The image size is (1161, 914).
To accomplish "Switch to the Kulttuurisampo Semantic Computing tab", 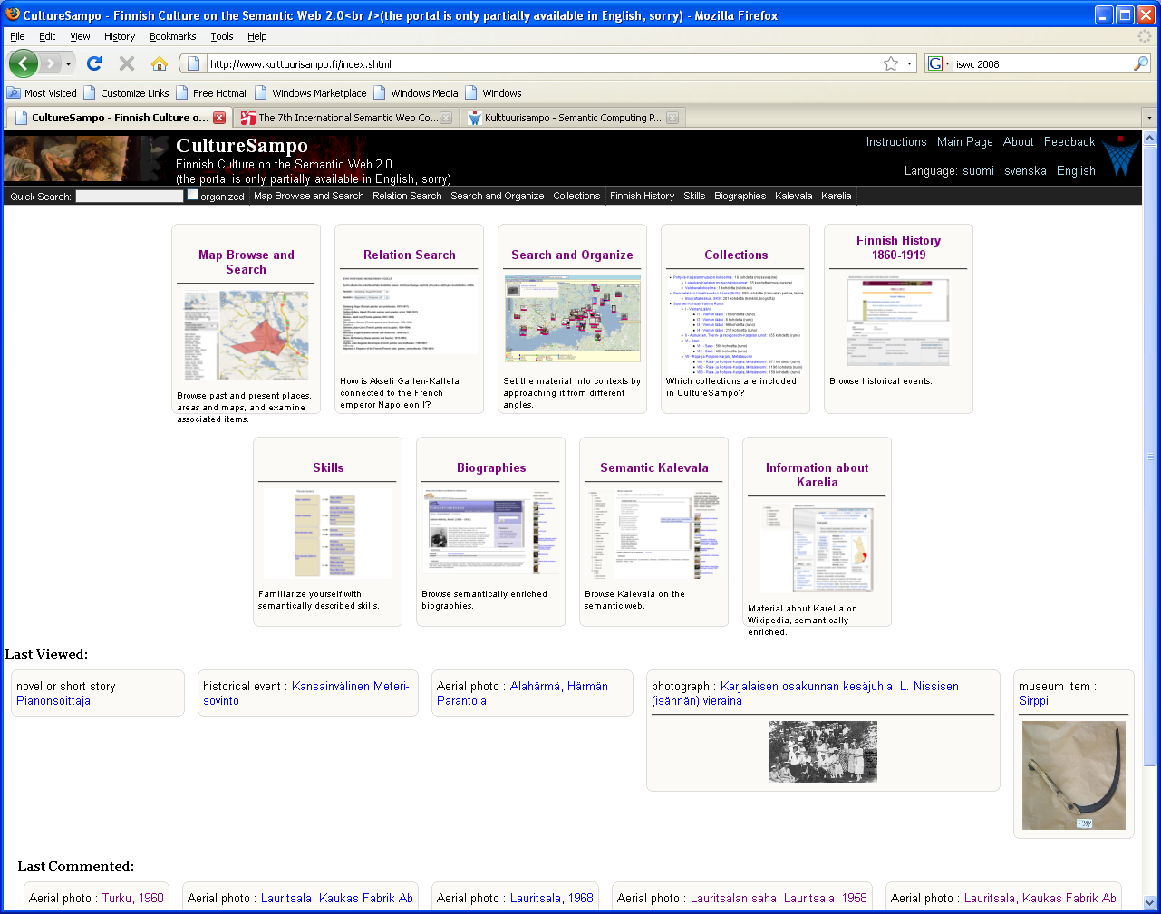I will (573, 118).
